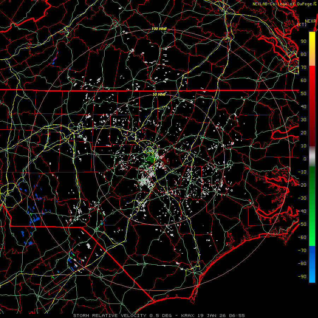This screenshot has width=318, height=318.
Task: Click the -10 knot scale label
Action: click(x=302, y=172)
